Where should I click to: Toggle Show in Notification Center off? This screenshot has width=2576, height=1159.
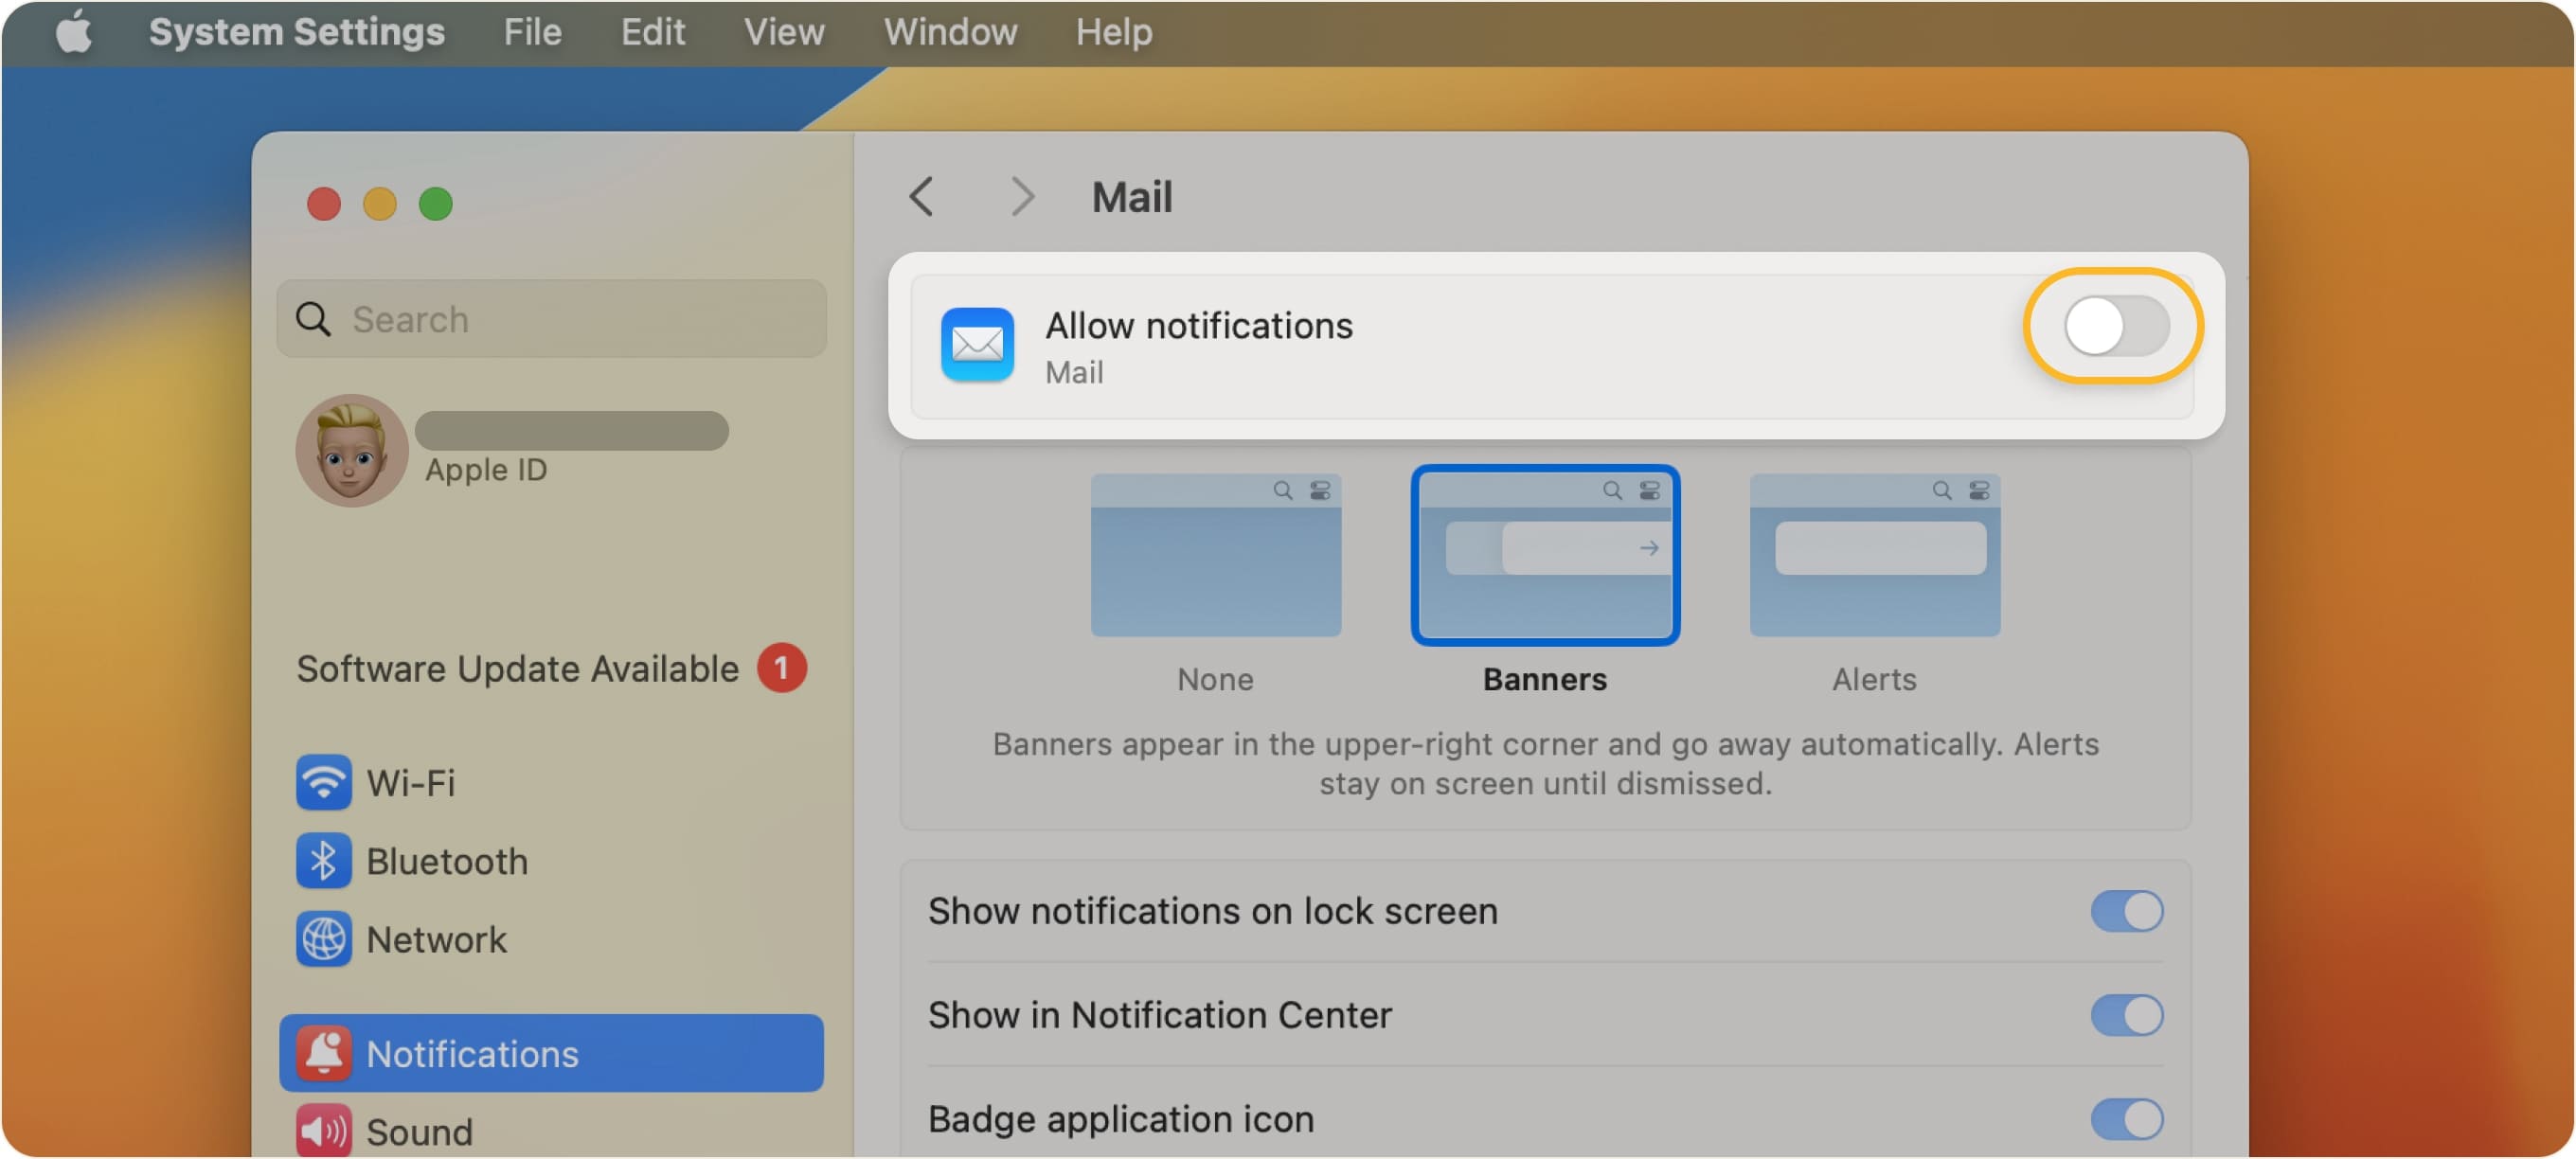(x=2128, y=1015)
